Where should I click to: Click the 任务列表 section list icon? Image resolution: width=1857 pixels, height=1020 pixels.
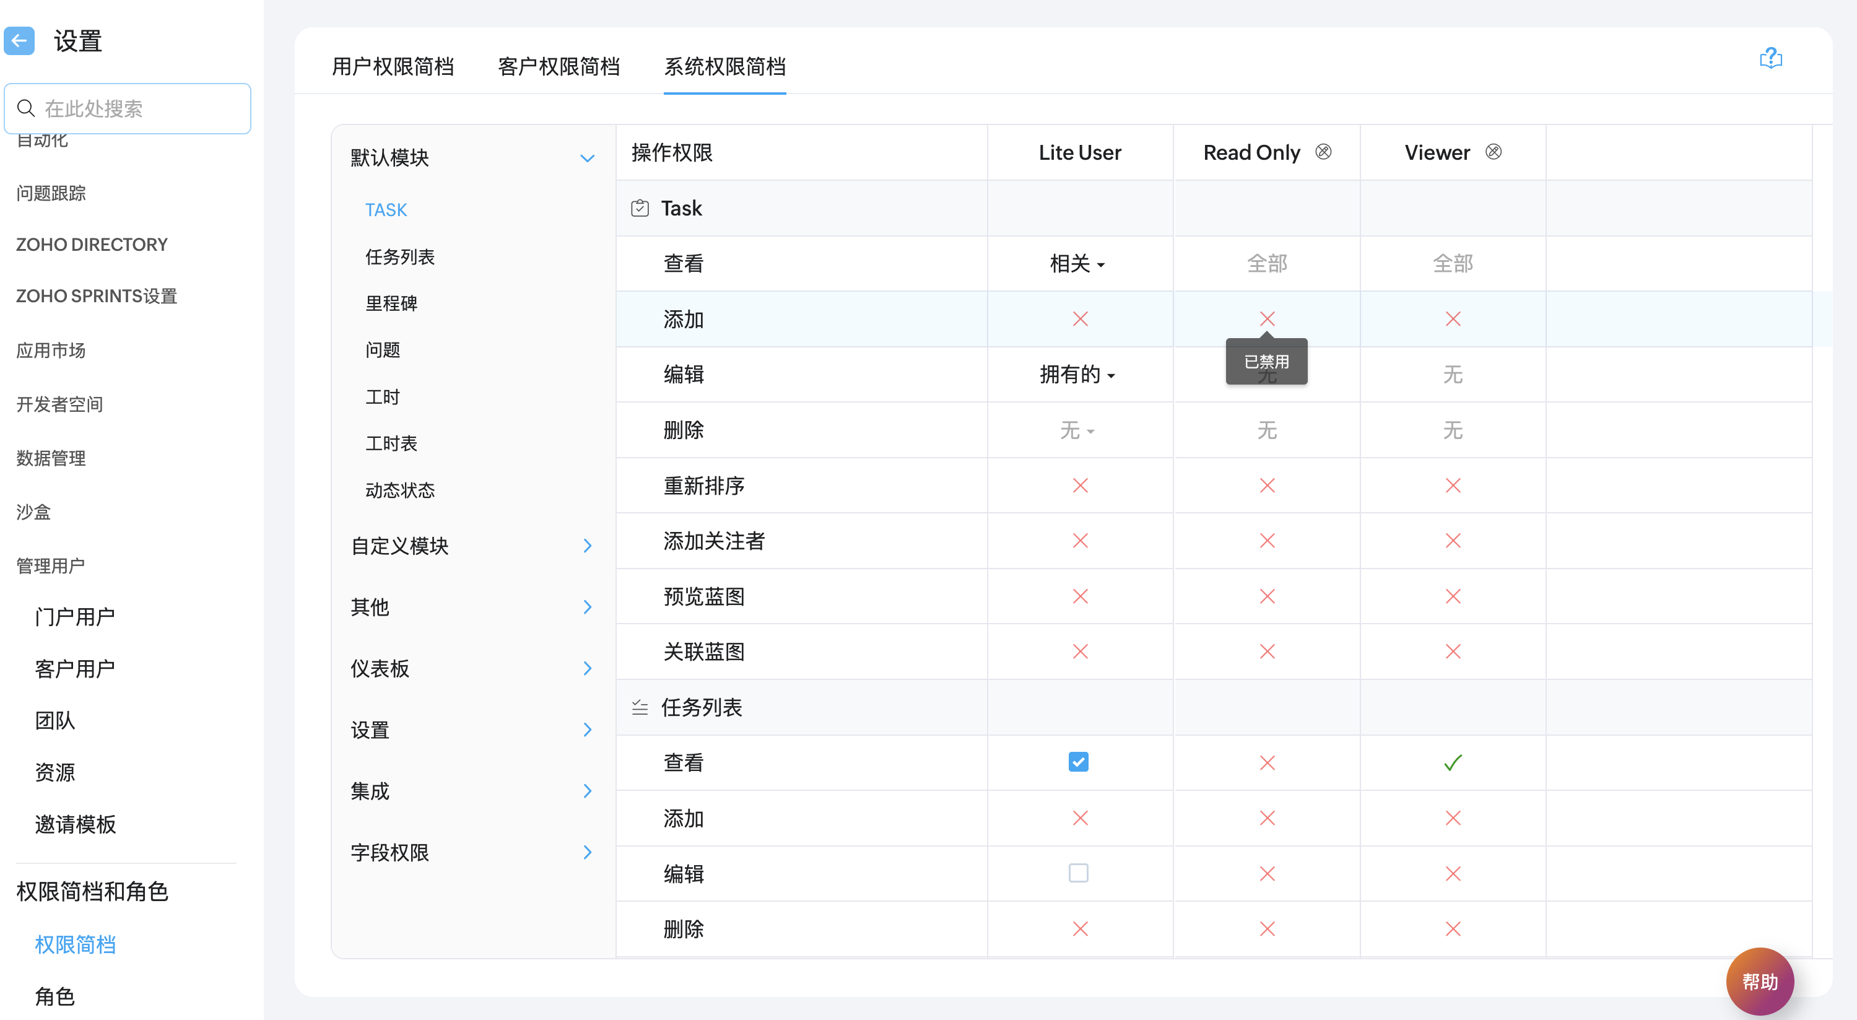click(x=640, y=707)
